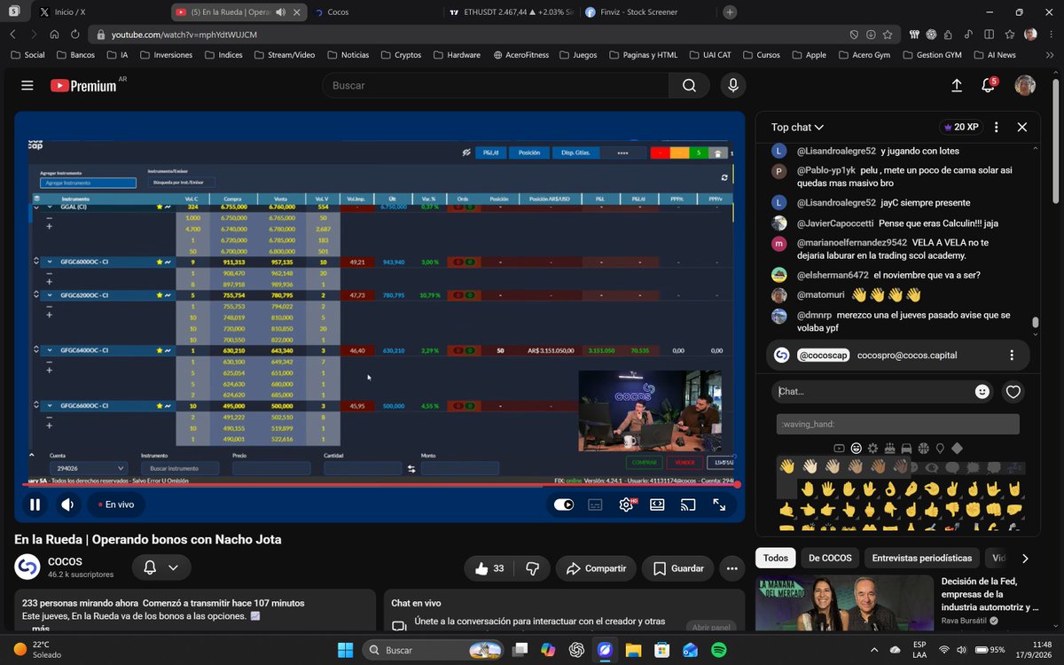This screenshot has width=1064, height=665.
Task: Click the Guardar button
Action: pos(678,568)
